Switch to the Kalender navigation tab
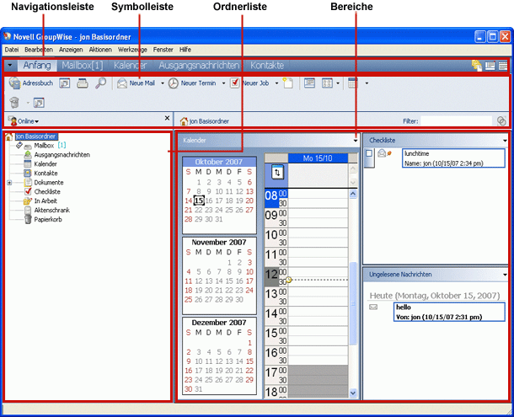The image size is (514, 417). pos(130,65)
